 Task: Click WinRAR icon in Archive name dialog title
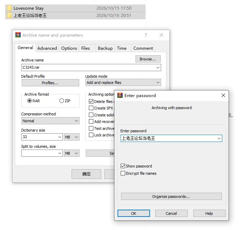(18, 35)
